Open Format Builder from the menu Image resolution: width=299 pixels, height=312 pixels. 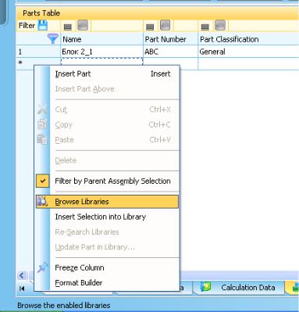tap(107, 283)
